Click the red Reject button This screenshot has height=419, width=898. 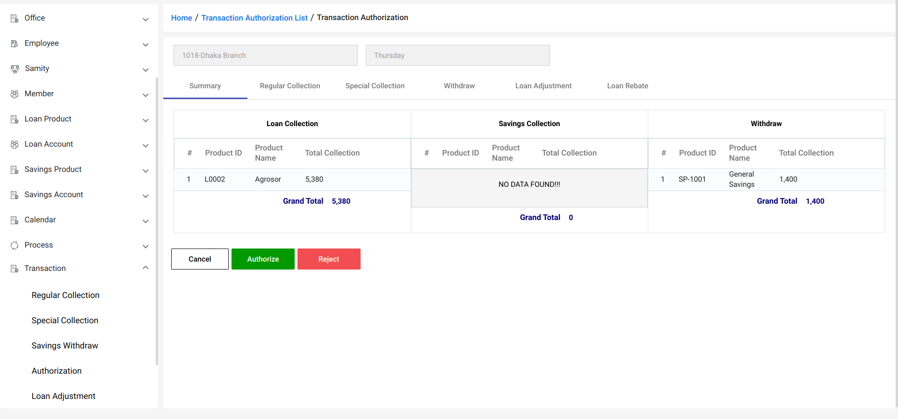tap(329, 259)
